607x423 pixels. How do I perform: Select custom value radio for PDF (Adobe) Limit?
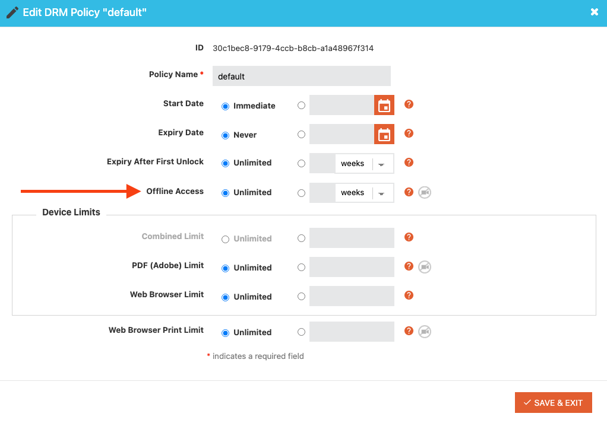coord(301,267)
